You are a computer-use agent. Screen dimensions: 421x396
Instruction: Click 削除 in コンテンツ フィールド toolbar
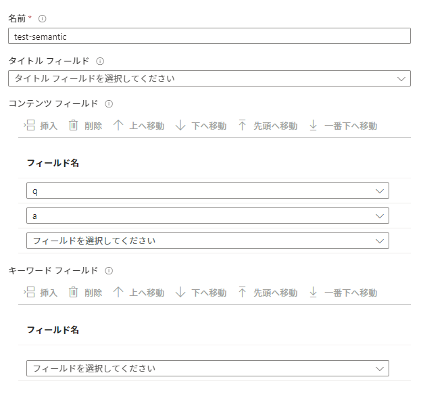click(x=85, y=126)
